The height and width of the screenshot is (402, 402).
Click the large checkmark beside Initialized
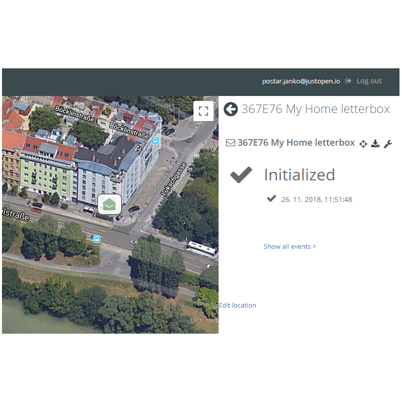point(241,174)
